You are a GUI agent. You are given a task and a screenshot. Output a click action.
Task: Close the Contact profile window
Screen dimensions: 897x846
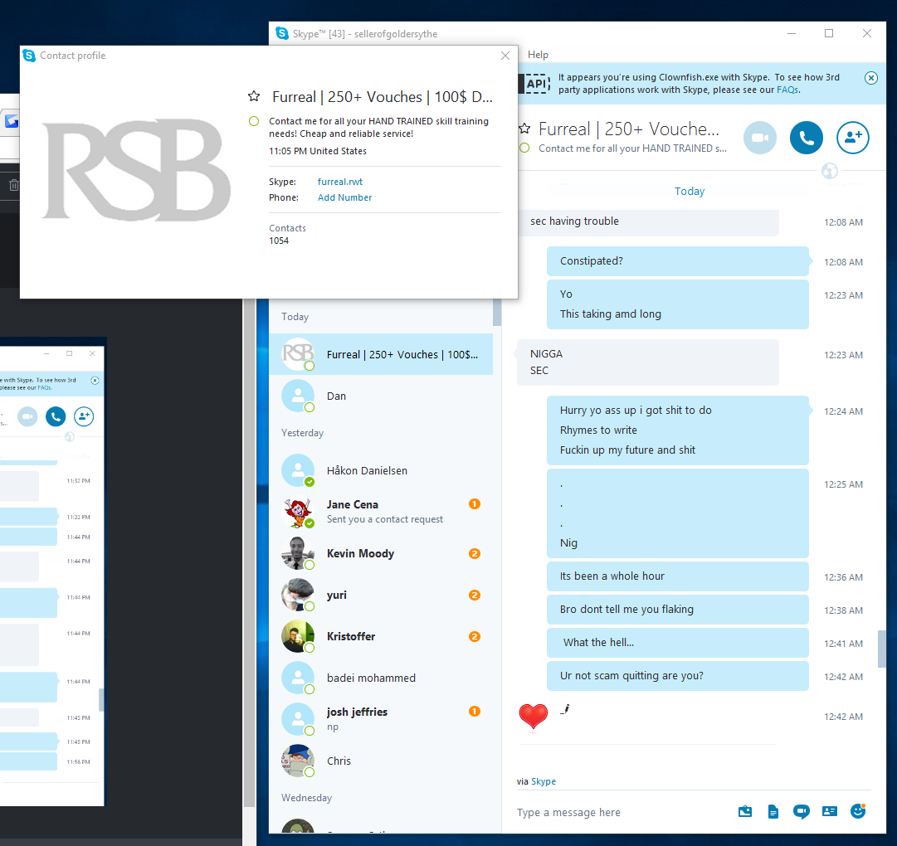[505, 56]
